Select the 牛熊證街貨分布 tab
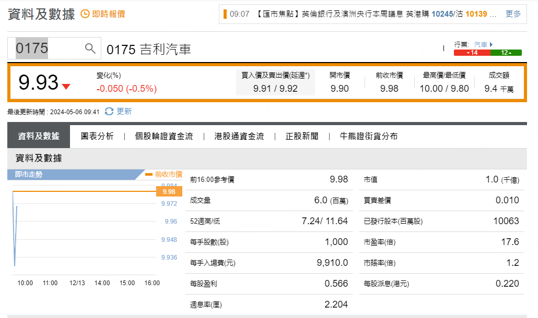The width and height of the screenshot is (538, 318). click(x=369, y=136)
